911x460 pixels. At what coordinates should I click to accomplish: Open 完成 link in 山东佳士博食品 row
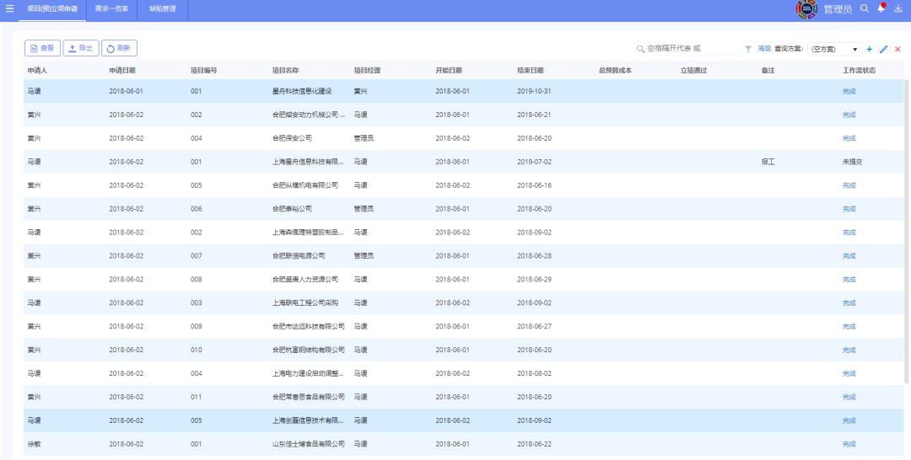849,444
